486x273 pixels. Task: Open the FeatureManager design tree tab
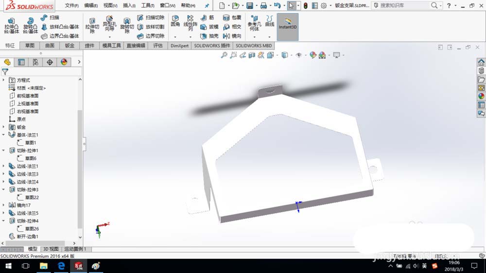click(7, 62)
